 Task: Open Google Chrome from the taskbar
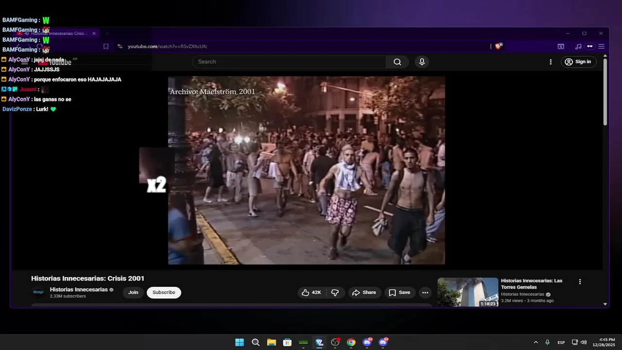[x=351, y=342]
